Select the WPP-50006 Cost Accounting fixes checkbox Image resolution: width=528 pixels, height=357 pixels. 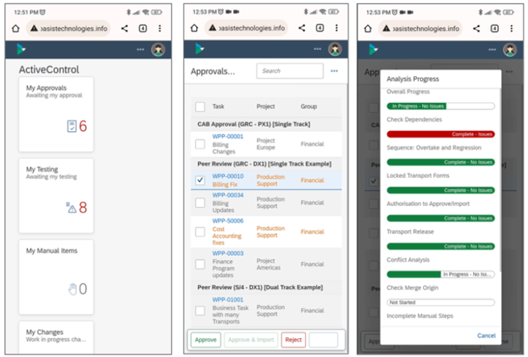click(x=200, y=232)
